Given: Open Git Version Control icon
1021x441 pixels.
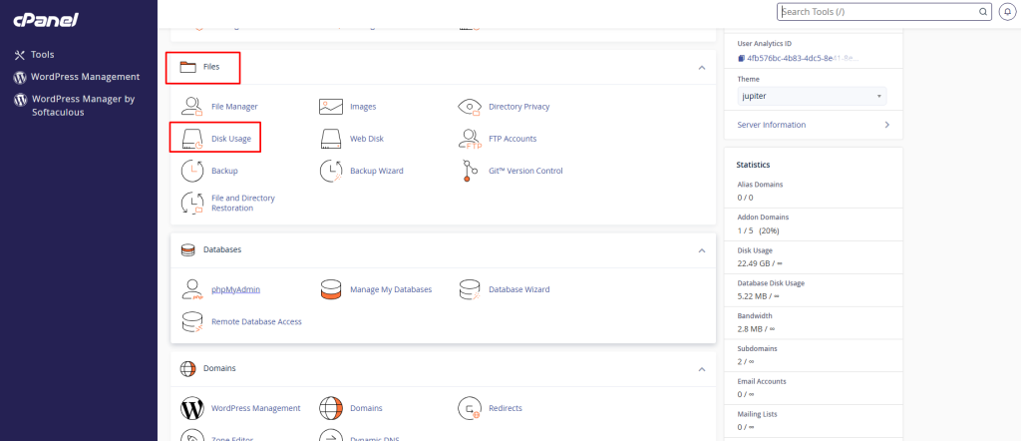Looking at the screenshot, I should [470, 171].
